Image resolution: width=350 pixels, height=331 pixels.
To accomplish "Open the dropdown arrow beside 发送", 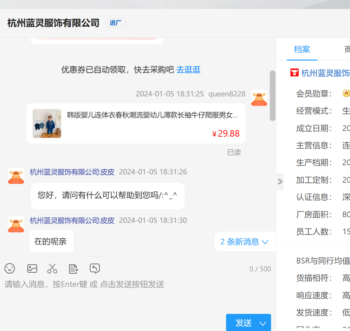I will [x=263, y=323].
